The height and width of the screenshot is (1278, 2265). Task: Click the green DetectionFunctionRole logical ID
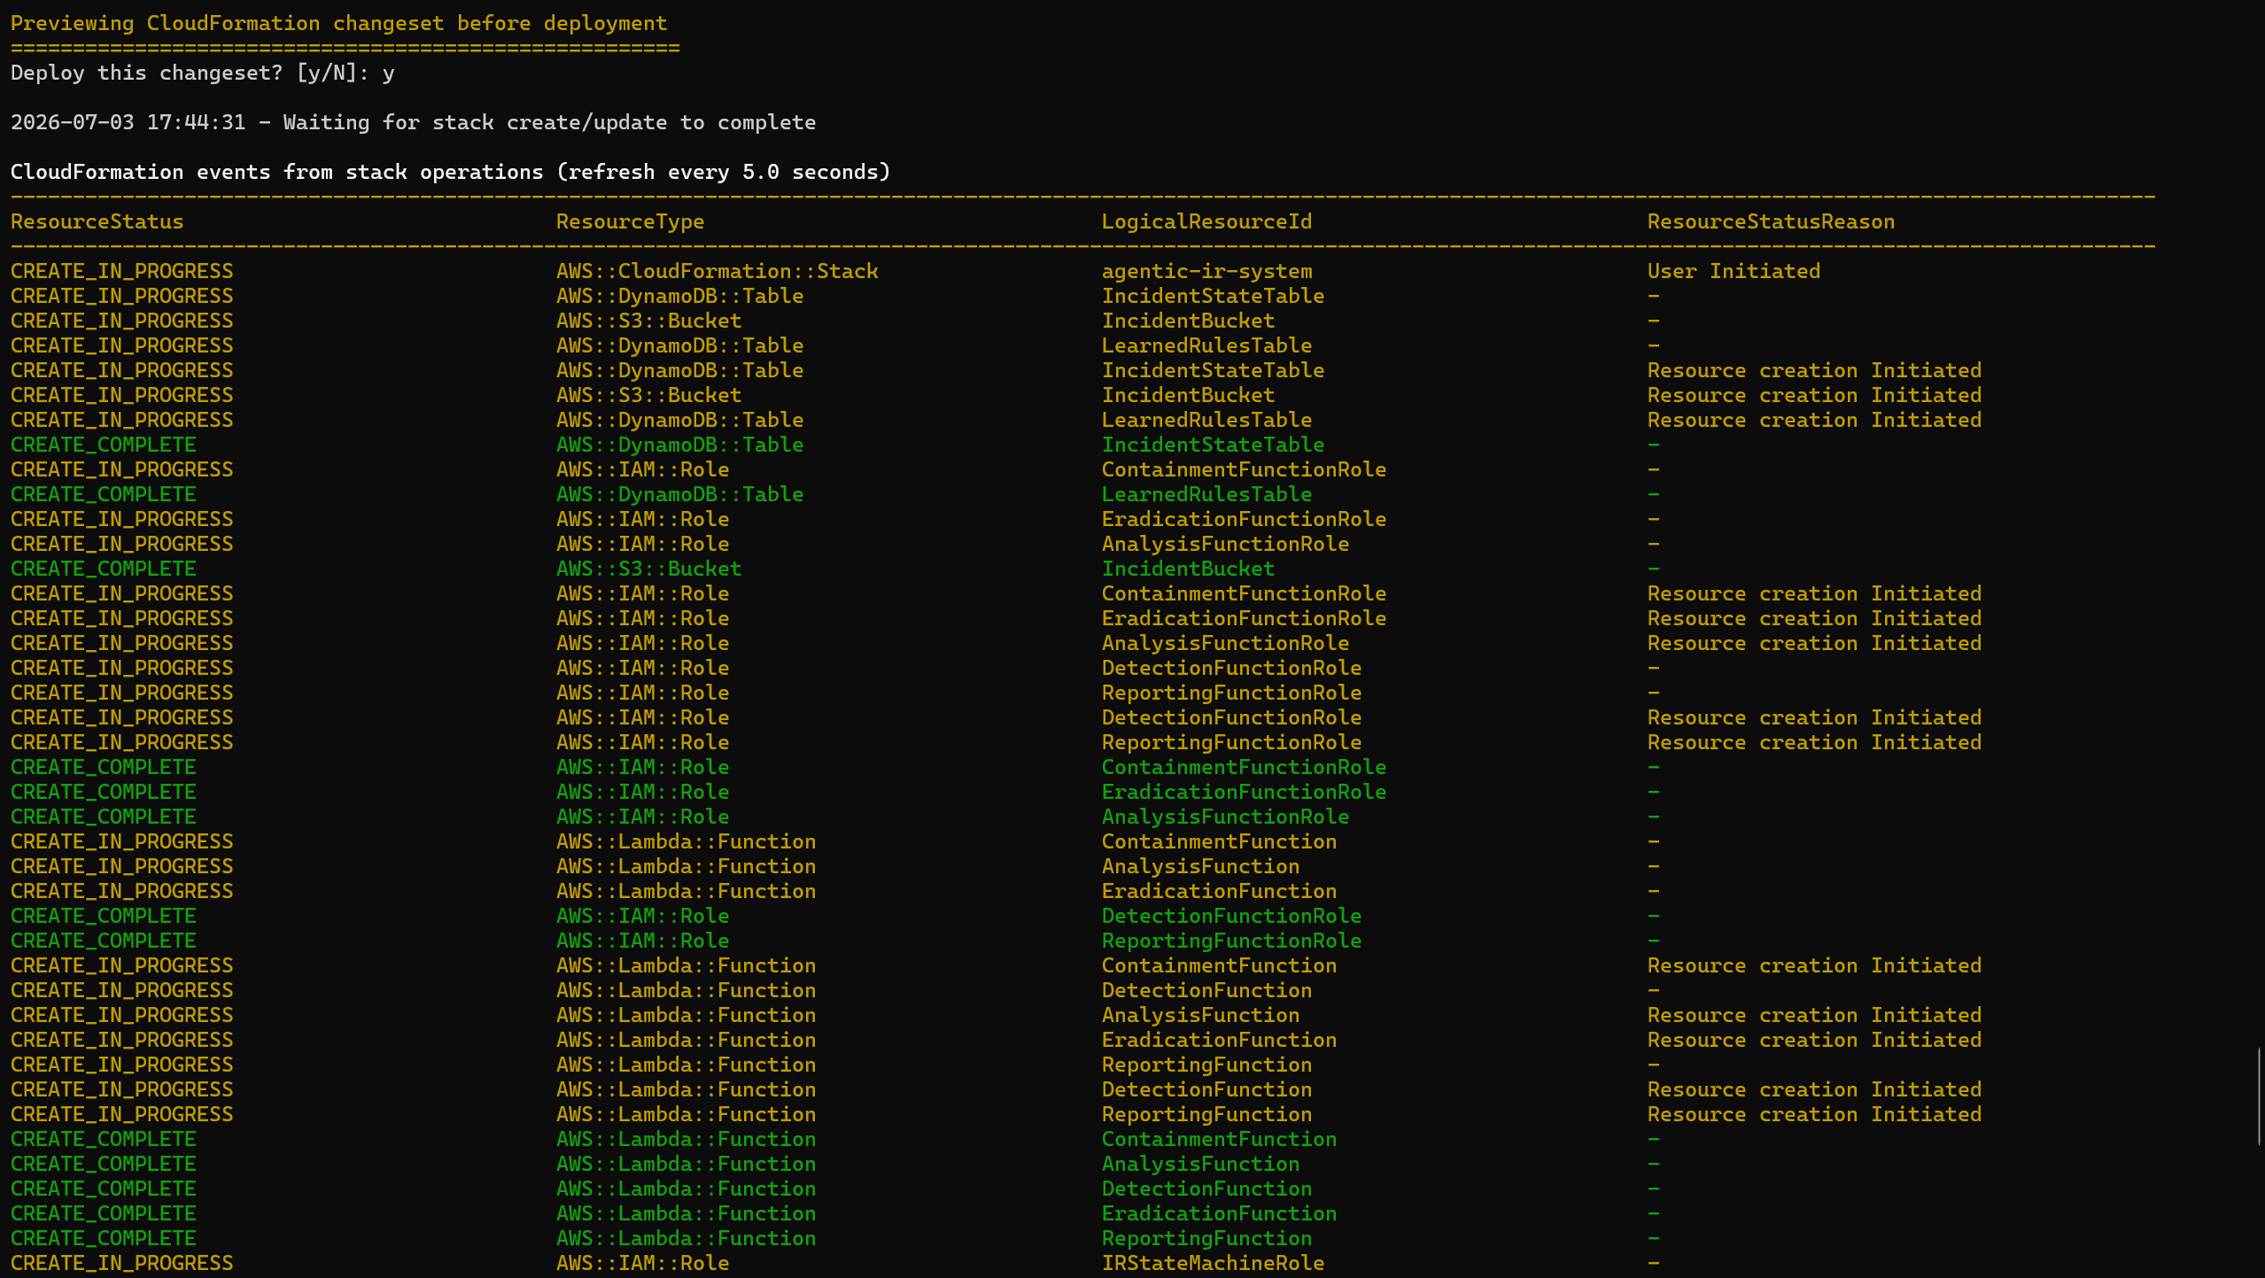tap(1232, 916)
